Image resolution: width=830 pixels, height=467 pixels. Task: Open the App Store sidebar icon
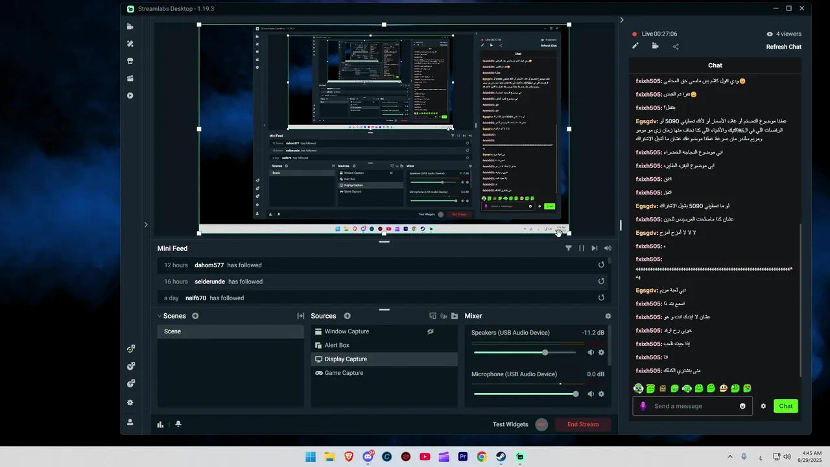pos(130,61)
